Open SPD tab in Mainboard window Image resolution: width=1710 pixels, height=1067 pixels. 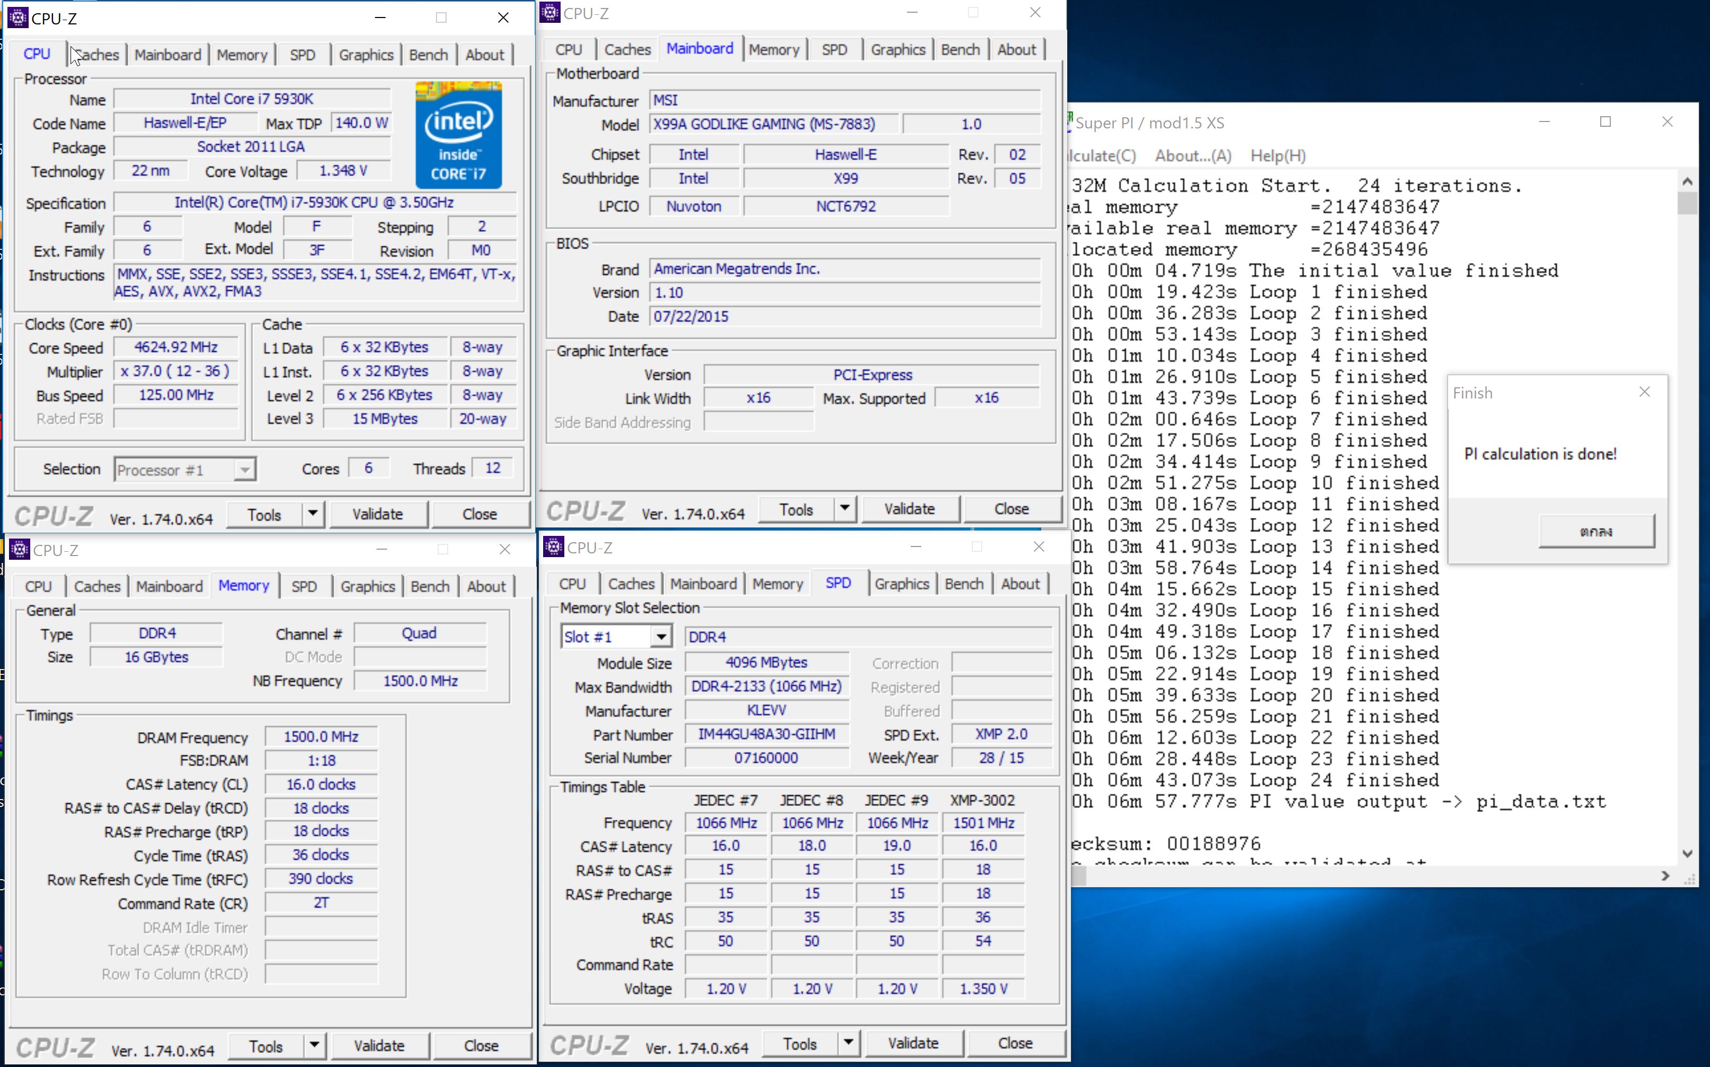pyautogui.click(x=834, y=49)
